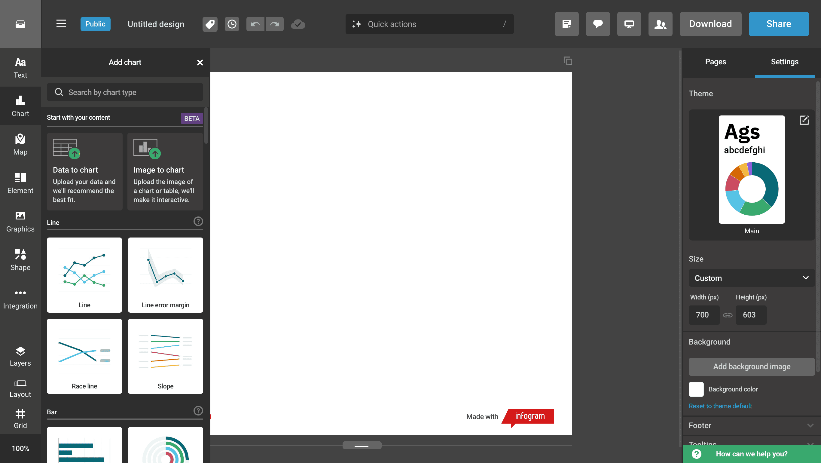Screen dimensions: 821x463
Task: Open the tags icon
Action: tap(210, 24)
